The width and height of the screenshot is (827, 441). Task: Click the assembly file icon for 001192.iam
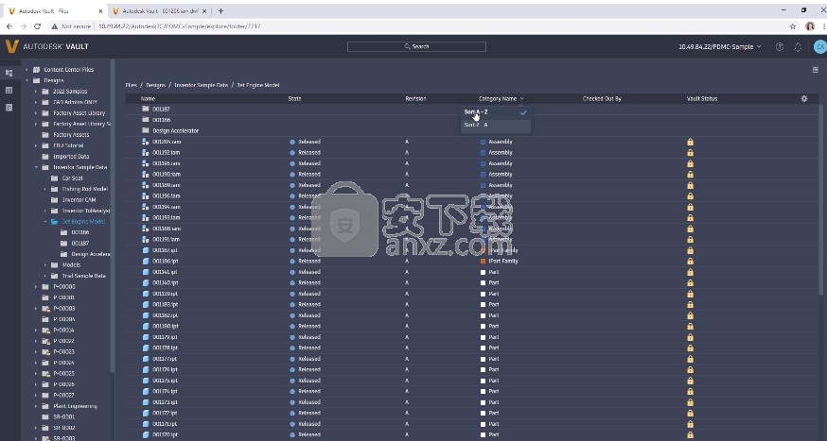pos(146,153)
